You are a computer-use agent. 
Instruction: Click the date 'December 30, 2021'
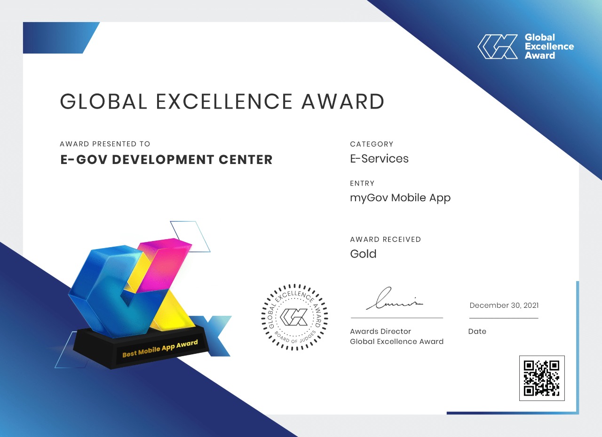[504, 305]
